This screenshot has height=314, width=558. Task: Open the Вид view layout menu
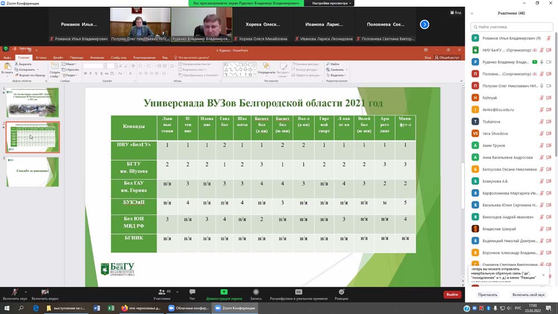tap(455, 12)
